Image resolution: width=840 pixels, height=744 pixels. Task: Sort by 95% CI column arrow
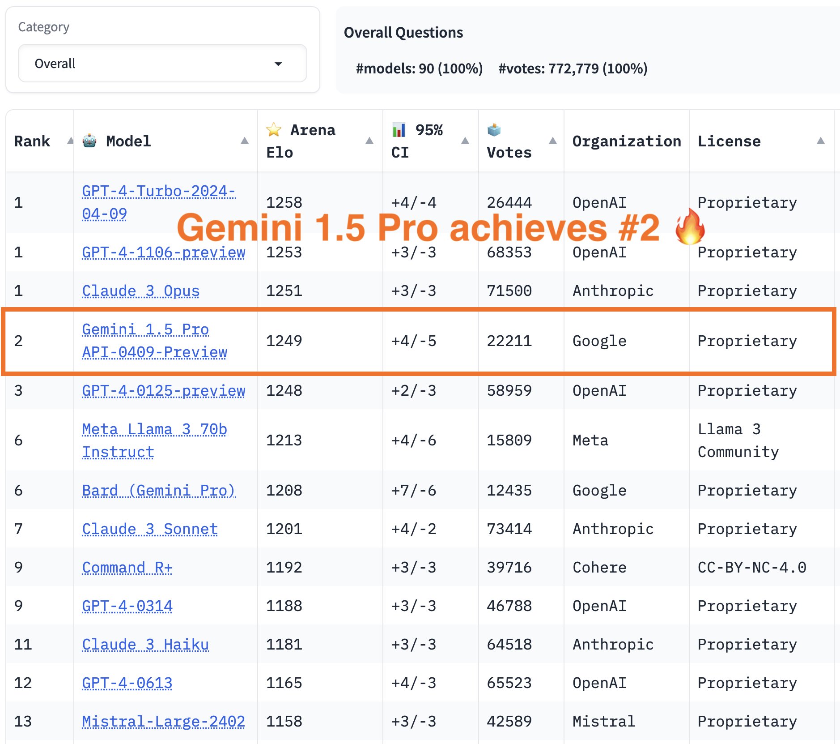tap(465, 141)
